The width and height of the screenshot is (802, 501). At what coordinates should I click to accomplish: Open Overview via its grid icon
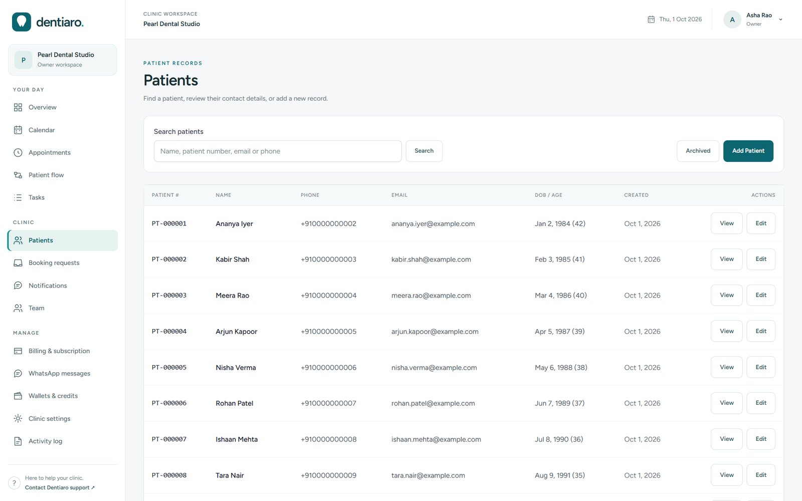pyautogui.click(x=18, y=107)
